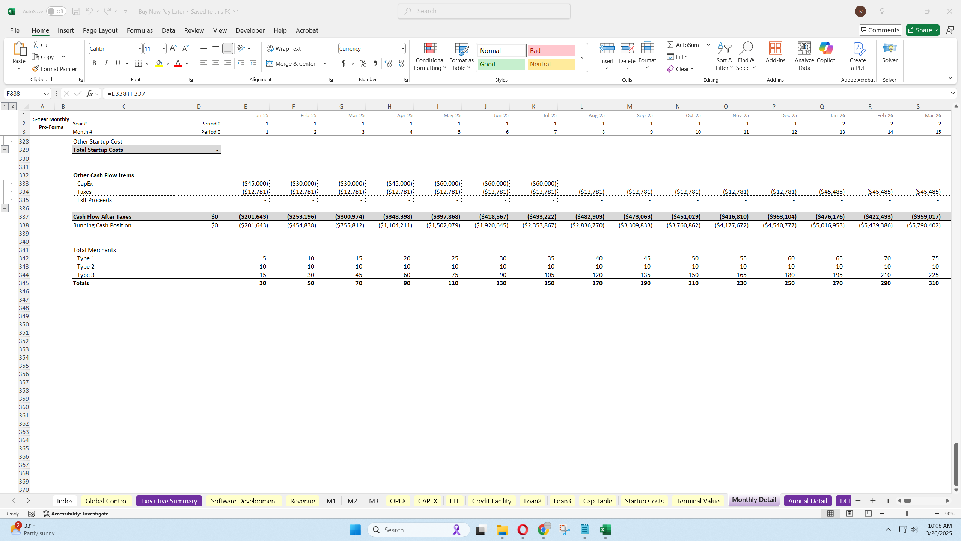Open the Comments pane
961x541 pixels.
[880, 30]
